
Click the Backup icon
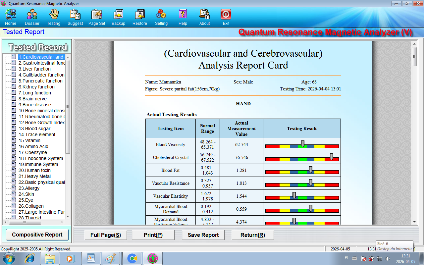[118, 15]
